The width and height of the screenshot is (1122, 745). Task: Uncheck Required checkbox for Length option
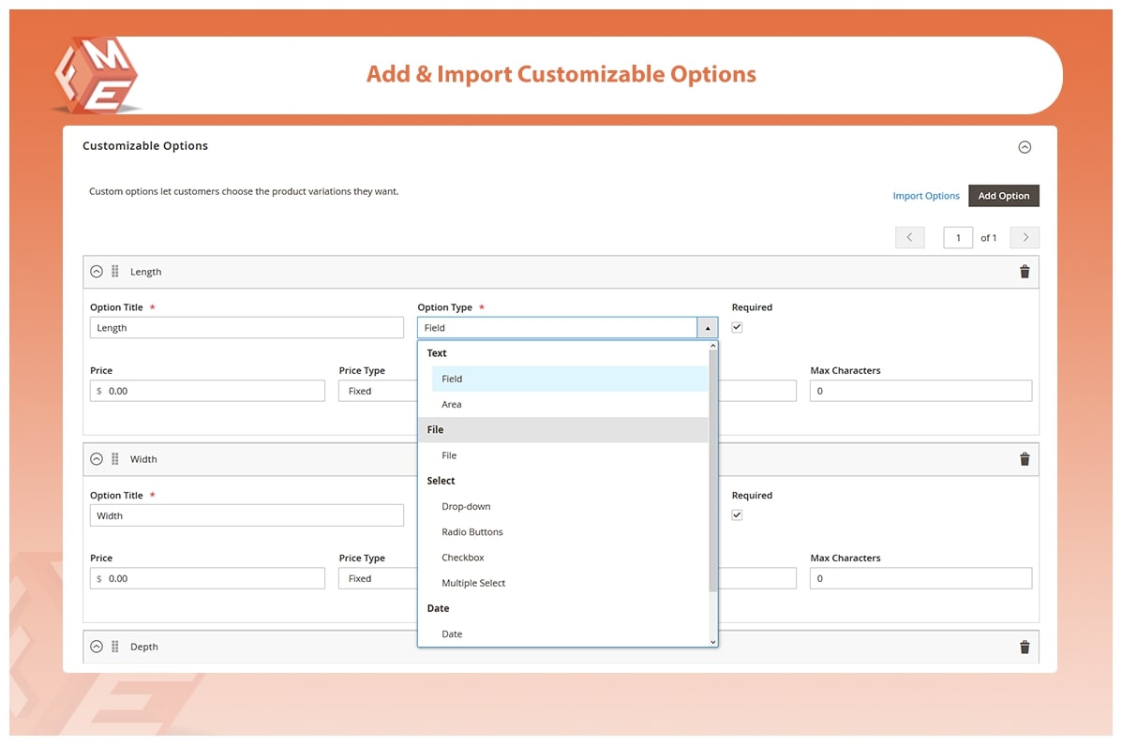737,328
